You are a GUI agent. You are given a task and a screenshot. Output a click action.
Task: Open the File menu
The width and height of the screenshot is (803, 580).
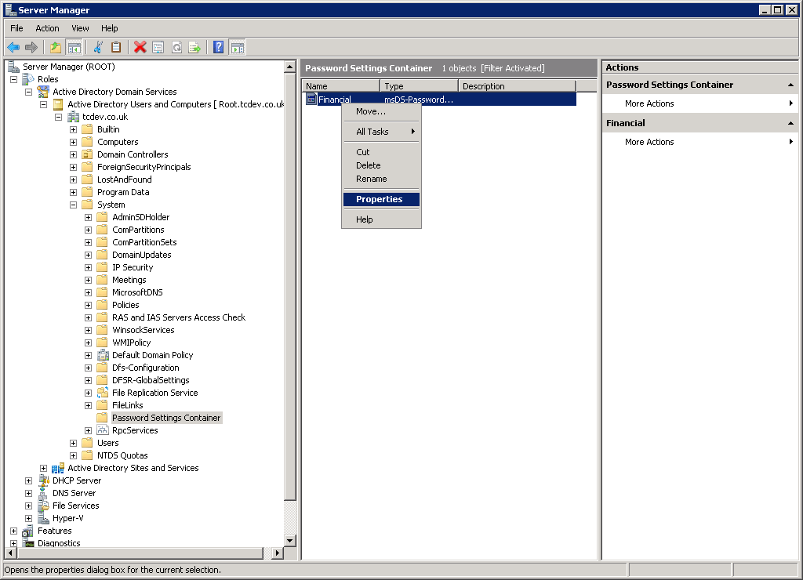16,28
